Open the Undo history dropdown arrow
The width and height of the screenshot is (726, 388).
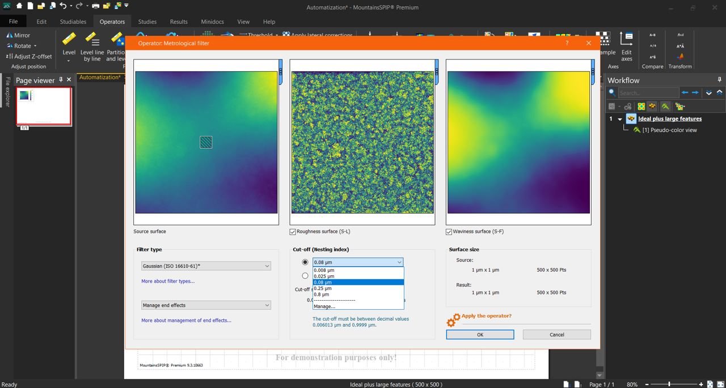click(x=71, y=6)
